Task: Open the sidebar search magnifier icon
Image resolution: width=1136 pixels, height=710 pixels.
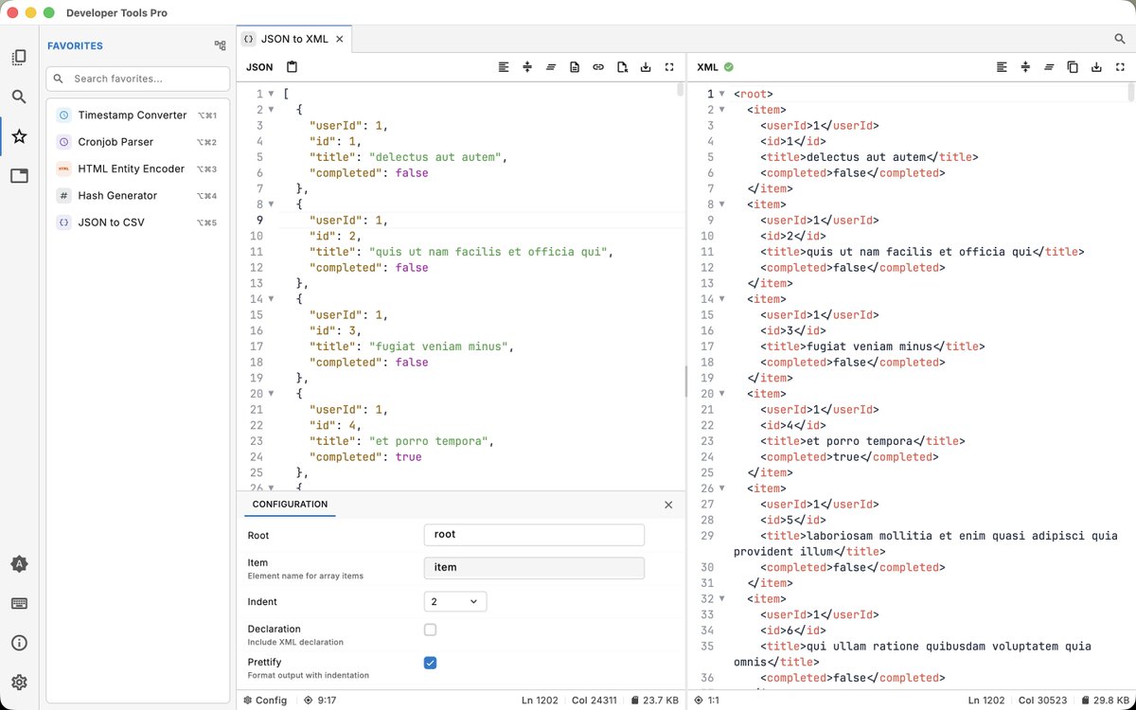Action: [19, 97]
